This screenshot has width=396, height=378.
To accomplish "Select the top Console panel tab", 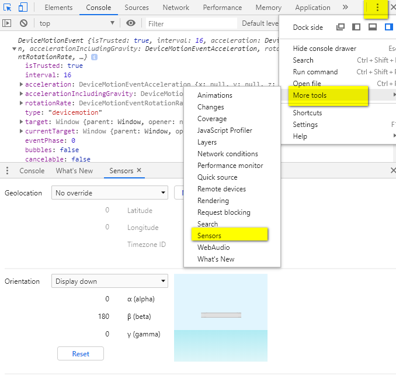I will pos(99,8).
